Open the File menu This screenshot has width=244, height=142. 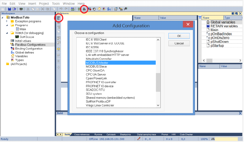click(x=4, y=4)
